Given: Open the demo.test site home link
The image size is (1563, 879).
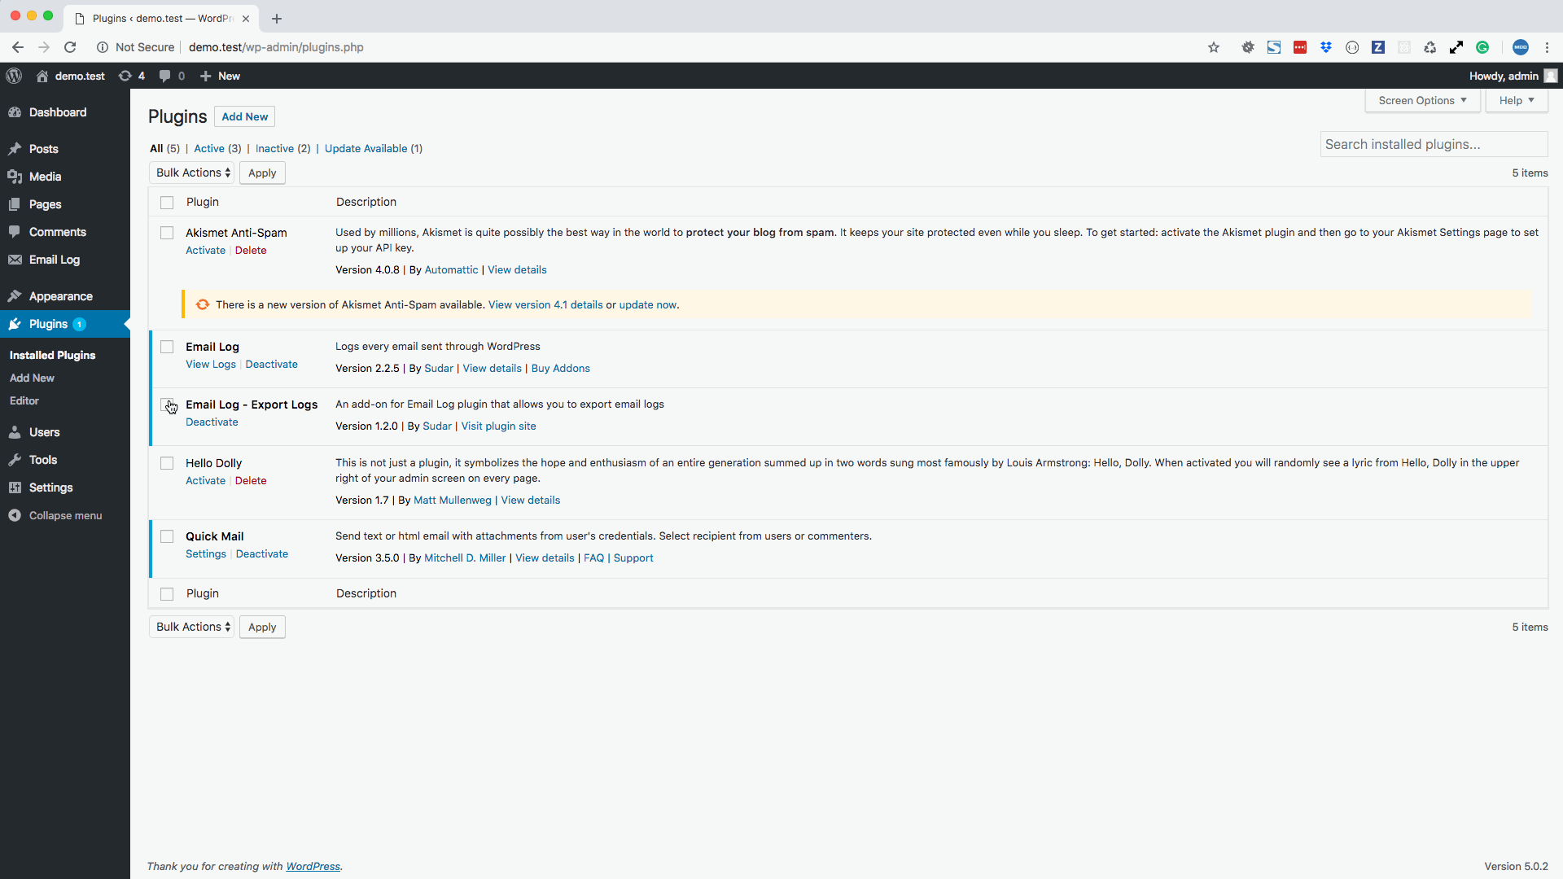Looking at the screenshot, I should (71, 76).
